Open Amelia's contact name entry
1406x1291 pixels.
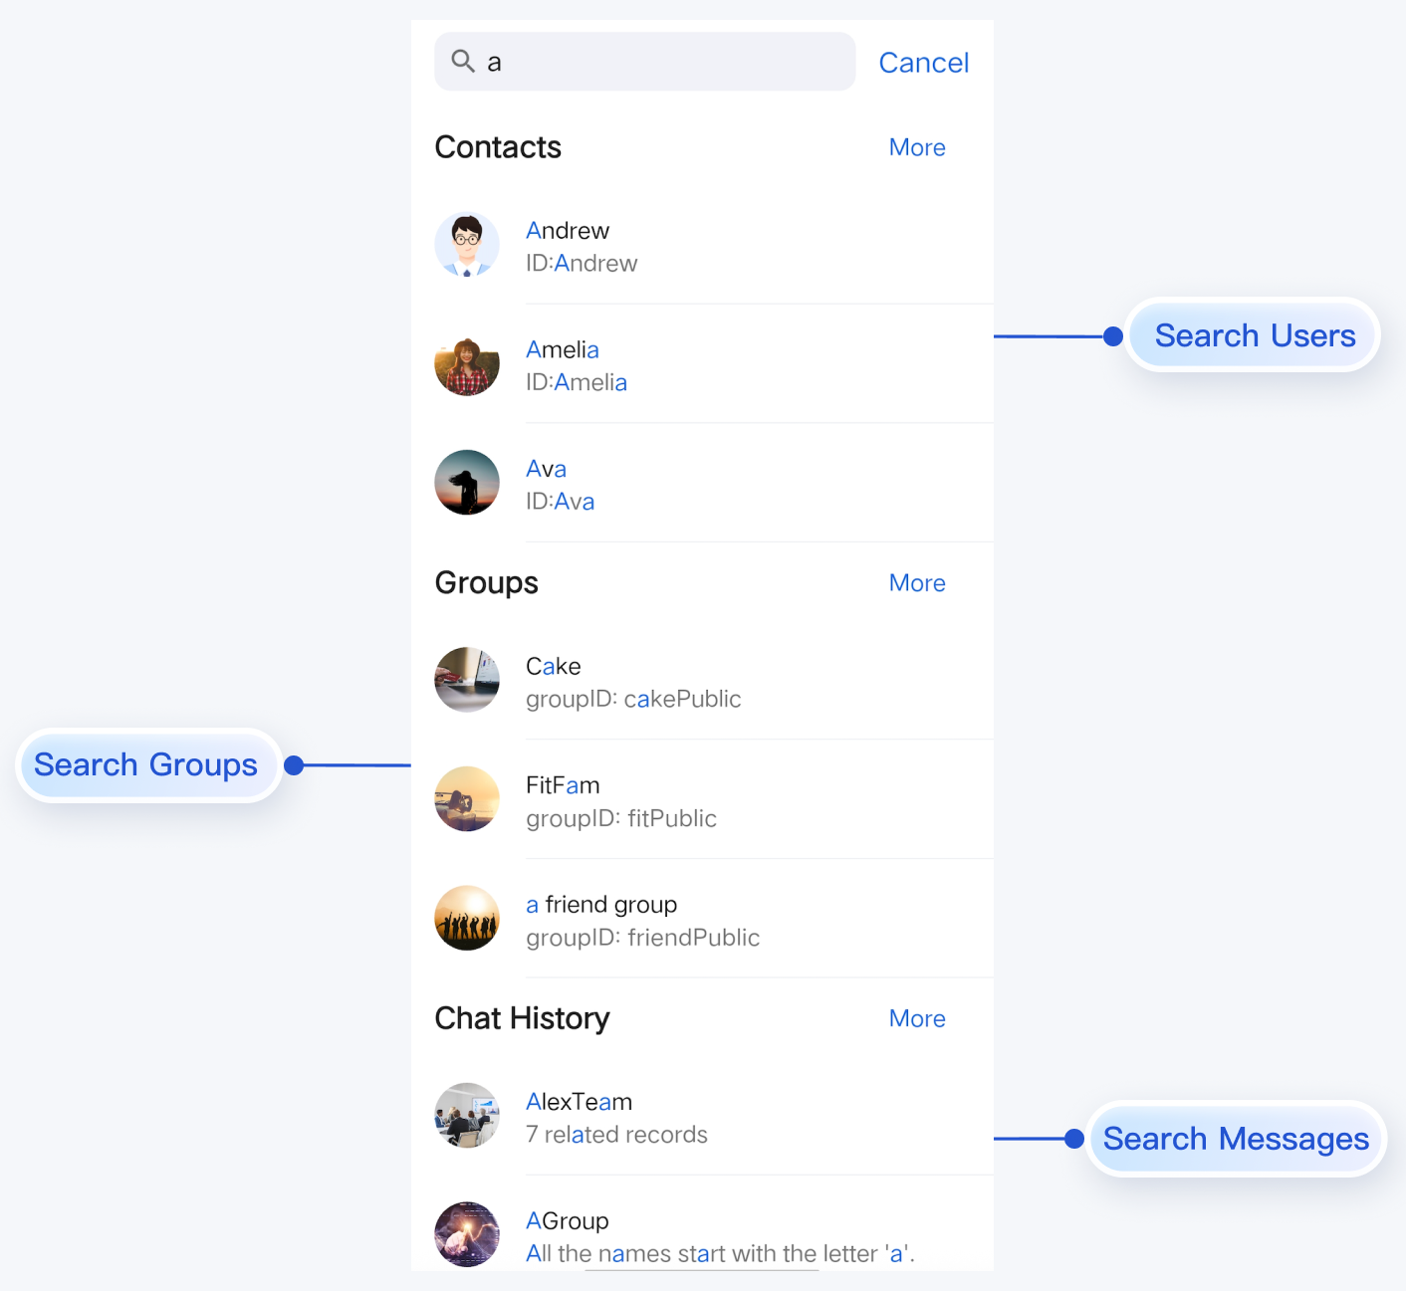pos(563,350)
